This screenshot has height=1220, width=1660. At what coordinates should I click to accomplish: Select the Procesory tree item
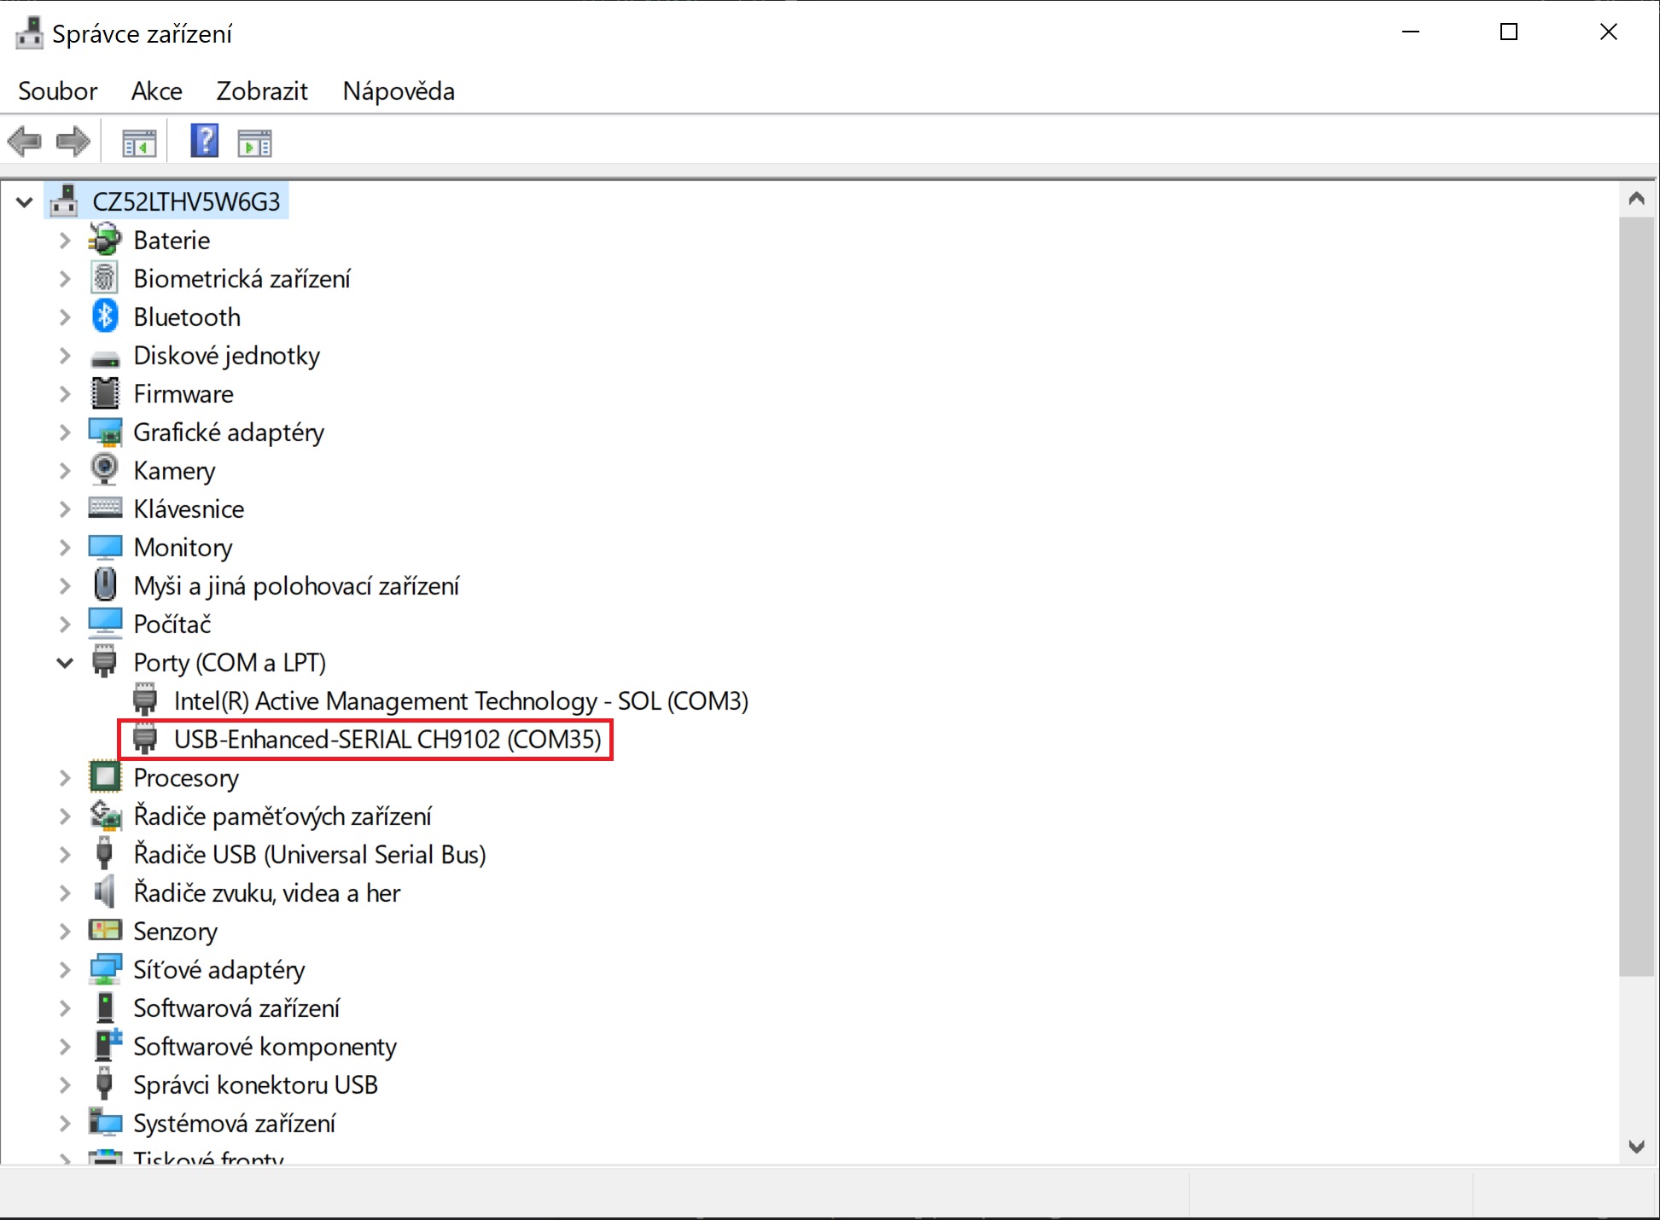pyautogui.click(x=185, y=778)
